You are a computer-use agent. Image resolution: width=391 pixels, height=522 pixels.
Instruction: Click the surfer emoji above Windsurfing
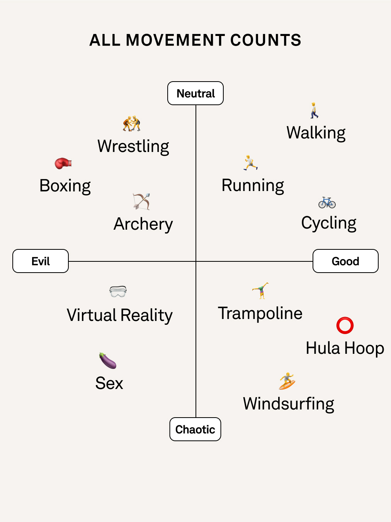pyautogui.click(x=287, y=381)
